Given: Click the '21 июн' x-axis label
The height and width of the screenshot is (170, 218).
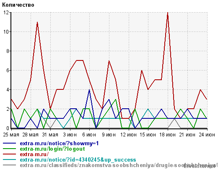Looking at the screenshot, I should tap(187, 135).
